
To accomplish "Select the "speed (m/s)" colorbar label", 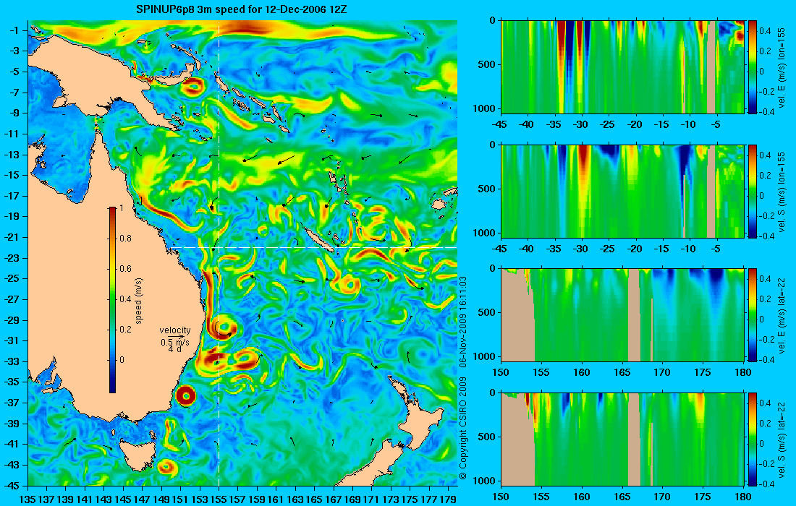I will tap(139, 300).
